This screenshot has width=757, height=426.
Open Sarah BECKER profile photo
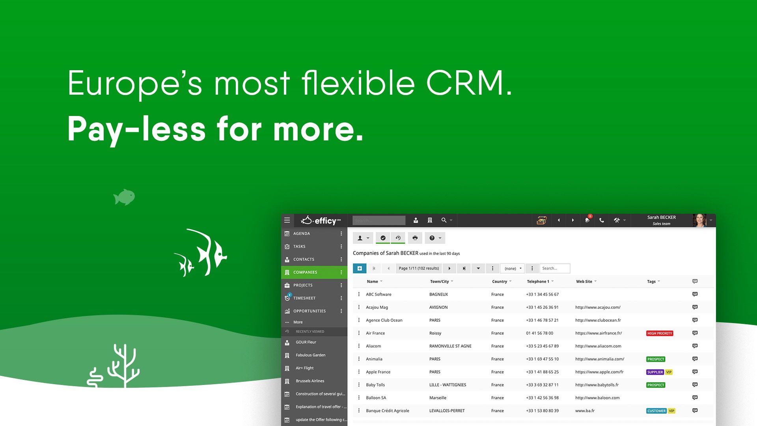699,220
